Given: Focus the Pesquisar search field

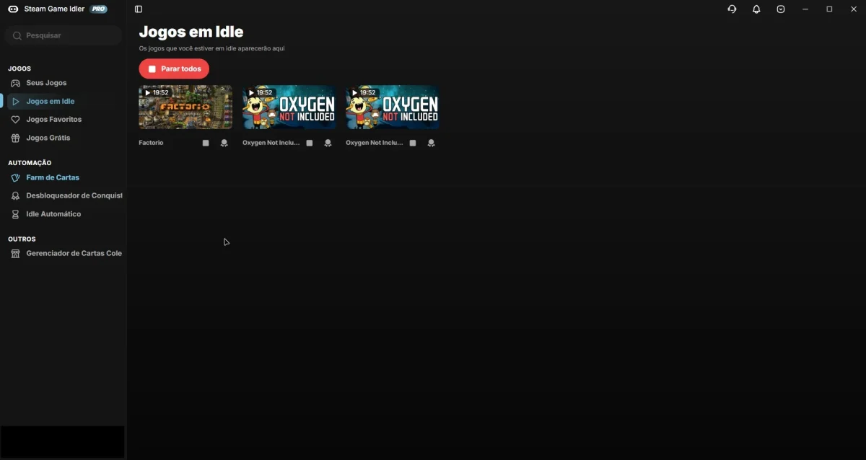Looking at the screenshot, I should (x=64, y=35).
